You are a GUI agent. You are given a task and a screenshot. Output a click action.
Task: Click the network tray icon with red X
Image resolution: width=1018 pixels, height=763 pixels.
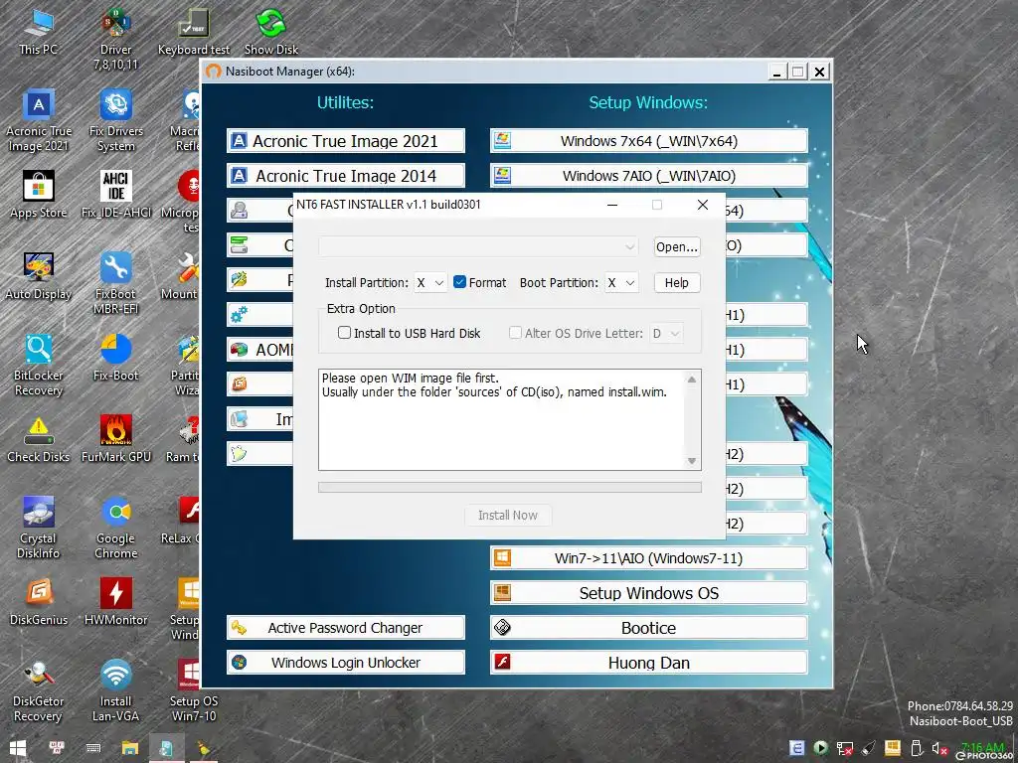[x=845, y=749]
